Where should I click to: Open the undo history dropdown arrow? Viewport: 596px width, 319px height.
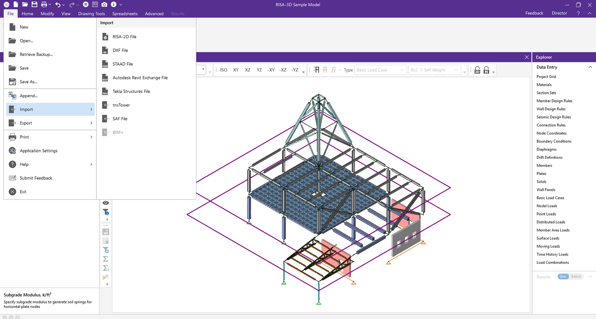64,5
